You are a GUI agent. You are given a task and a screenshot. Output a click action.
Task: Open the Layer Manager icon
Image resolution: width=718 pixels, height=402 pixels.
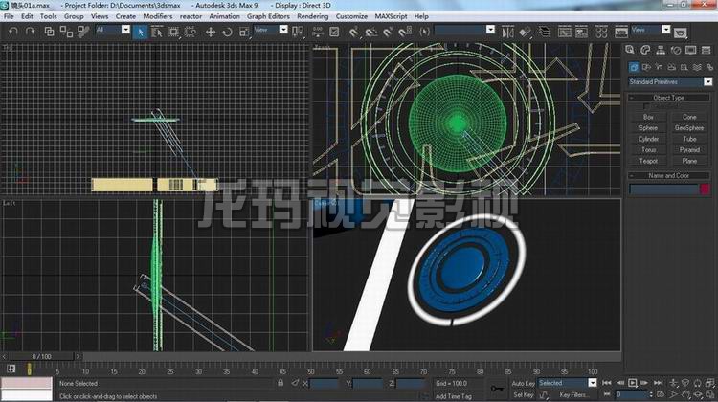point(545,32)
